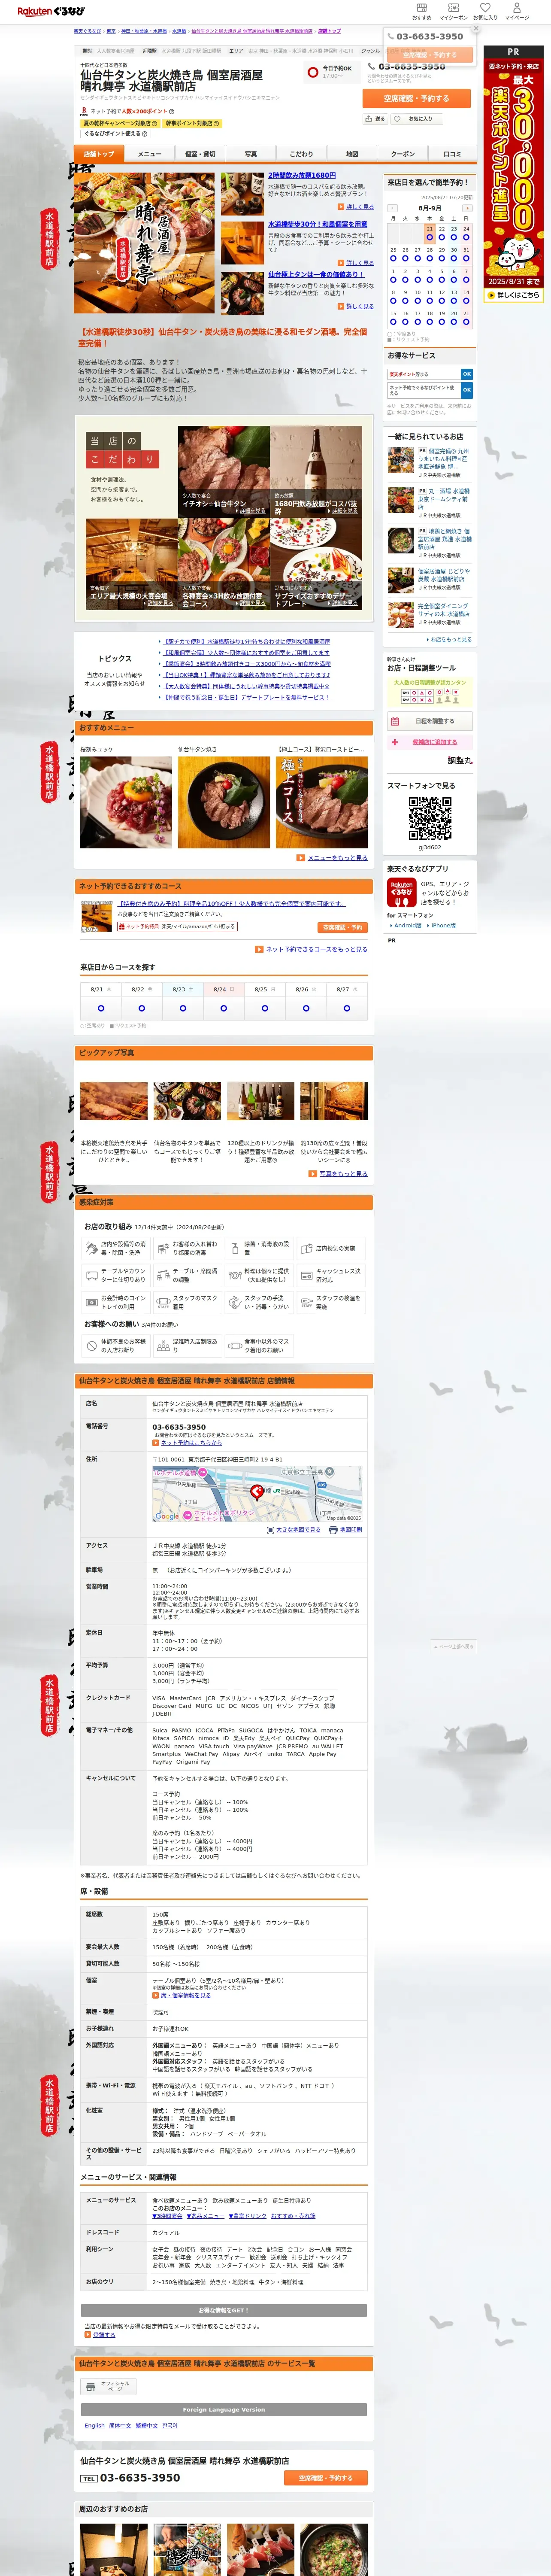Open the 1680円飲み放題がコスパ抜群 feature tile
The image size is (551, 2576).
pos(316,471)
